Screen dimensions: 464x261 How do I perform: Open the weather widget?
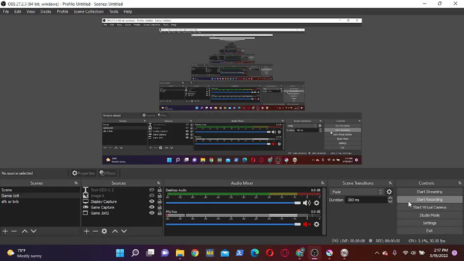point(25,253)
